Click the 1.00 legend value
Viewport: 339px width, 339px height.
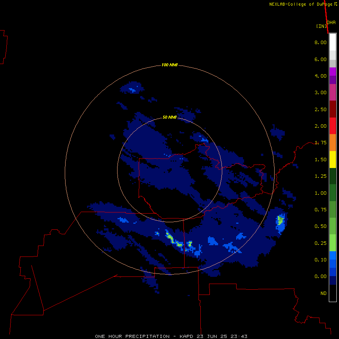coord(321,193)
